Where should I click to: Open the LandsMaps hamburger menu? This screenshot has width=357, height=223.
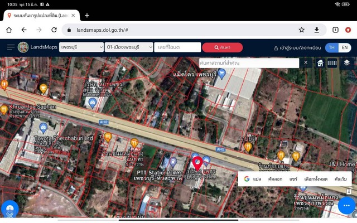(11, 47)
